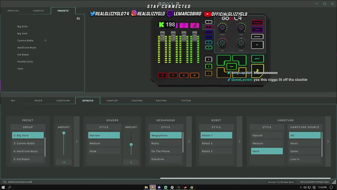Viewport: 337px width, 190px height.
Task: Open Discord from the taskbar
Action: pyautogui.click(x=159, y=187)
